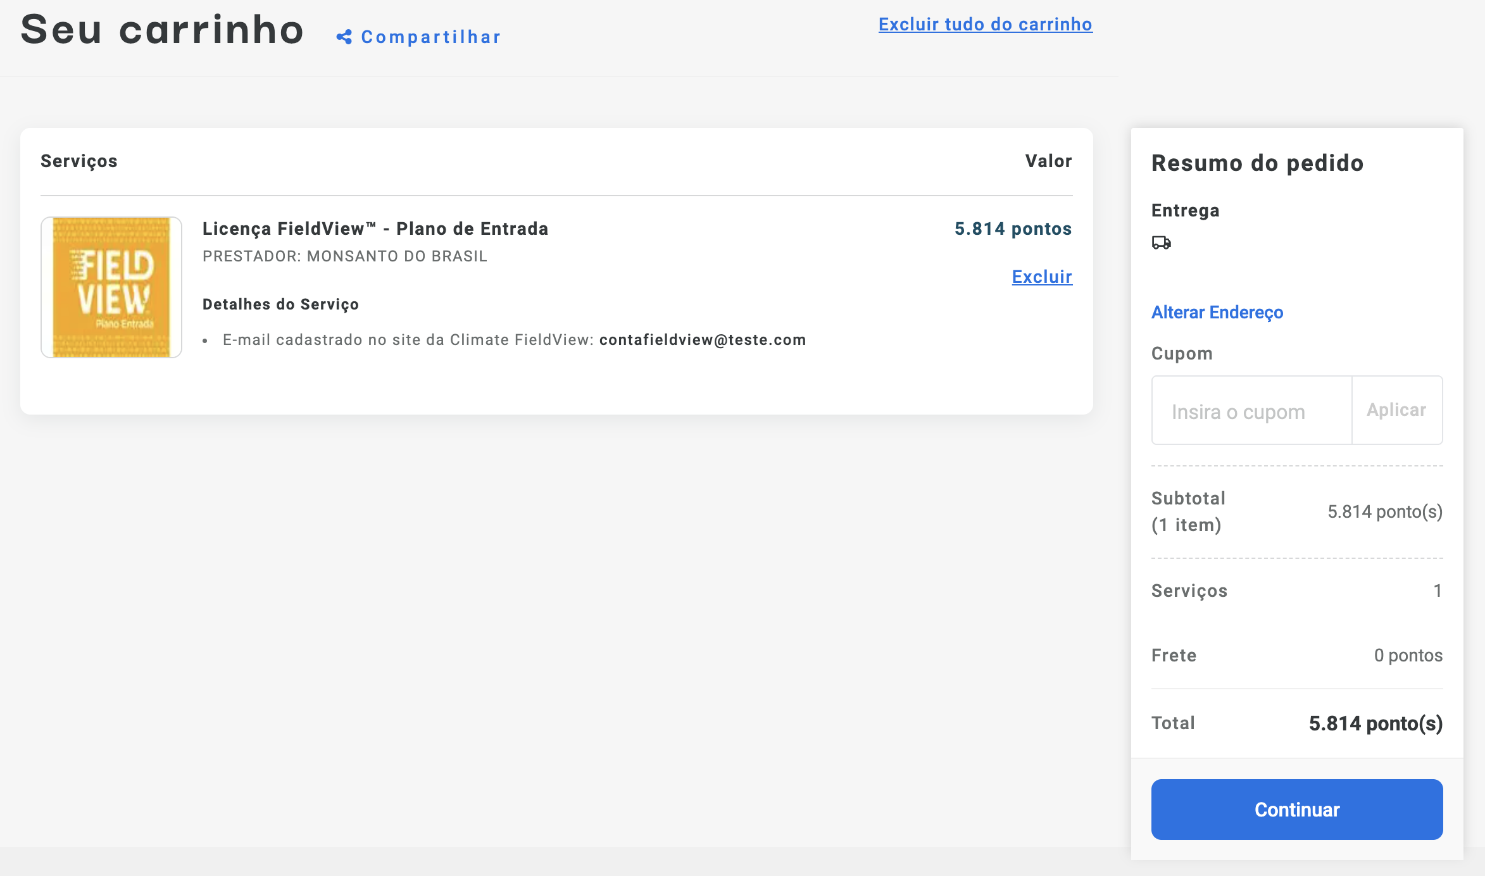
Task: Open the FieldView product thumbnail image
Action: point(111,287)
